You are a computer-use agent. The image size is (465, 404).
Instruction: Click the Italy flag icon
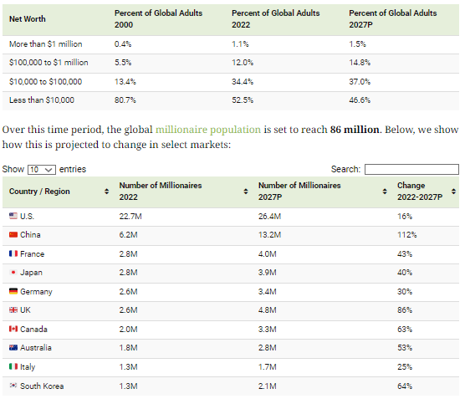[13, 366]
